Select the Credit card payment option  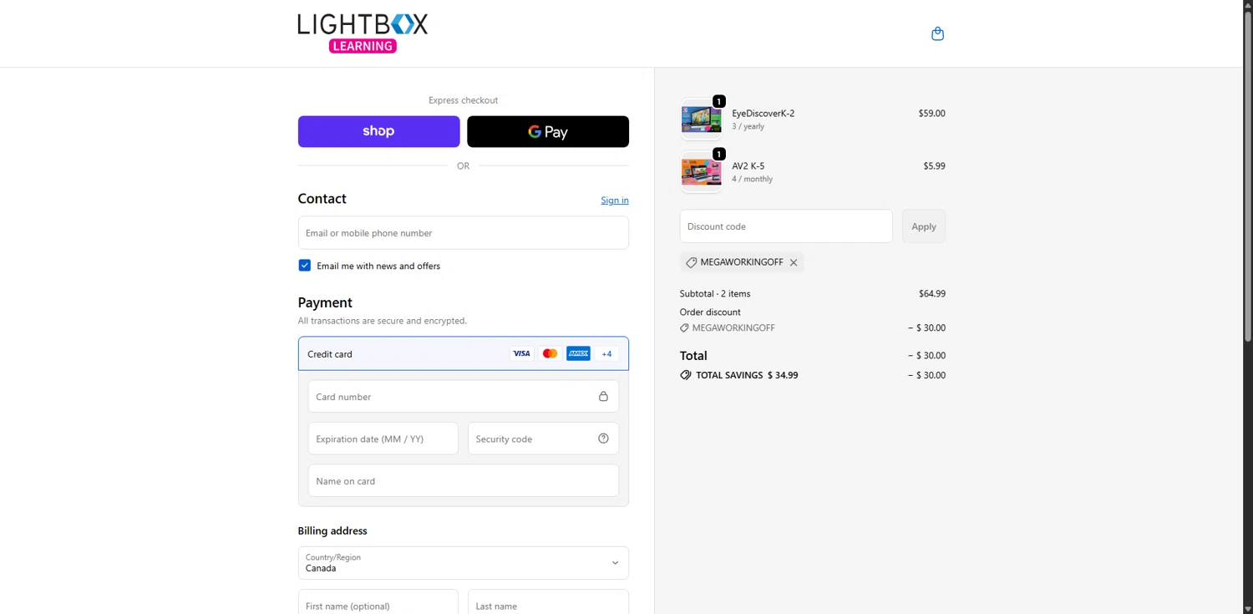(x=464, y=354)
